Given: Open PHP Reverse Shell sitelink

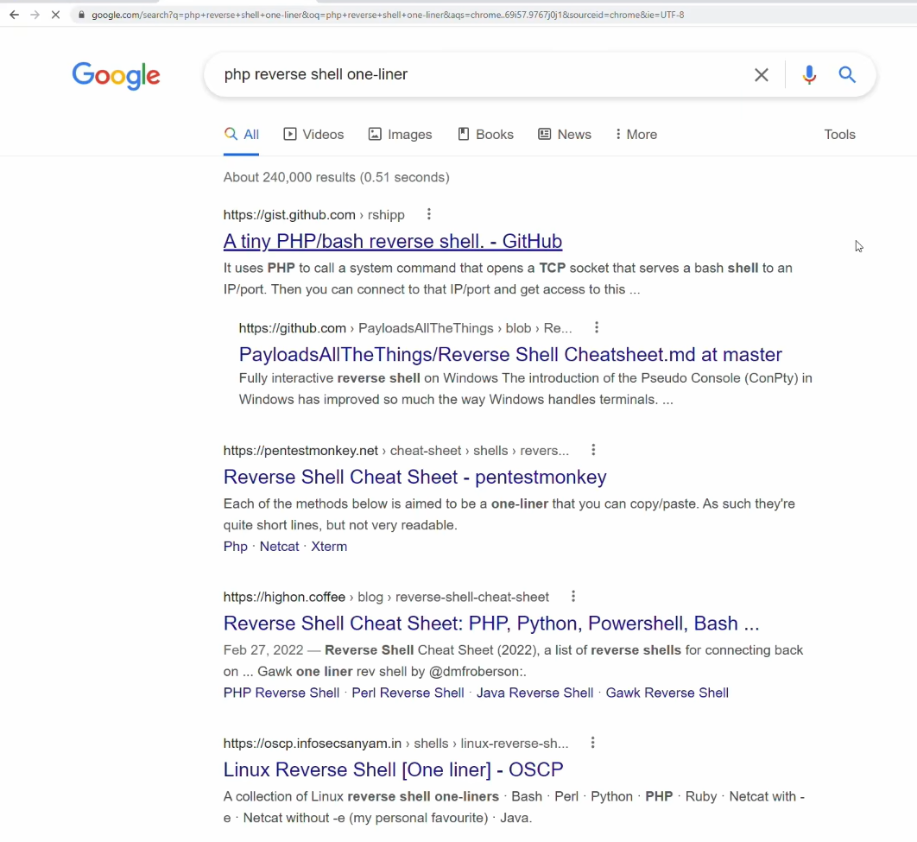Looking at the screenshot, I should coord(281,693).
